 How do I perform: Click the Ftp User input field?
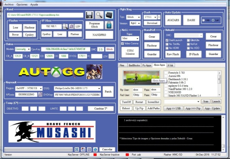137,90
